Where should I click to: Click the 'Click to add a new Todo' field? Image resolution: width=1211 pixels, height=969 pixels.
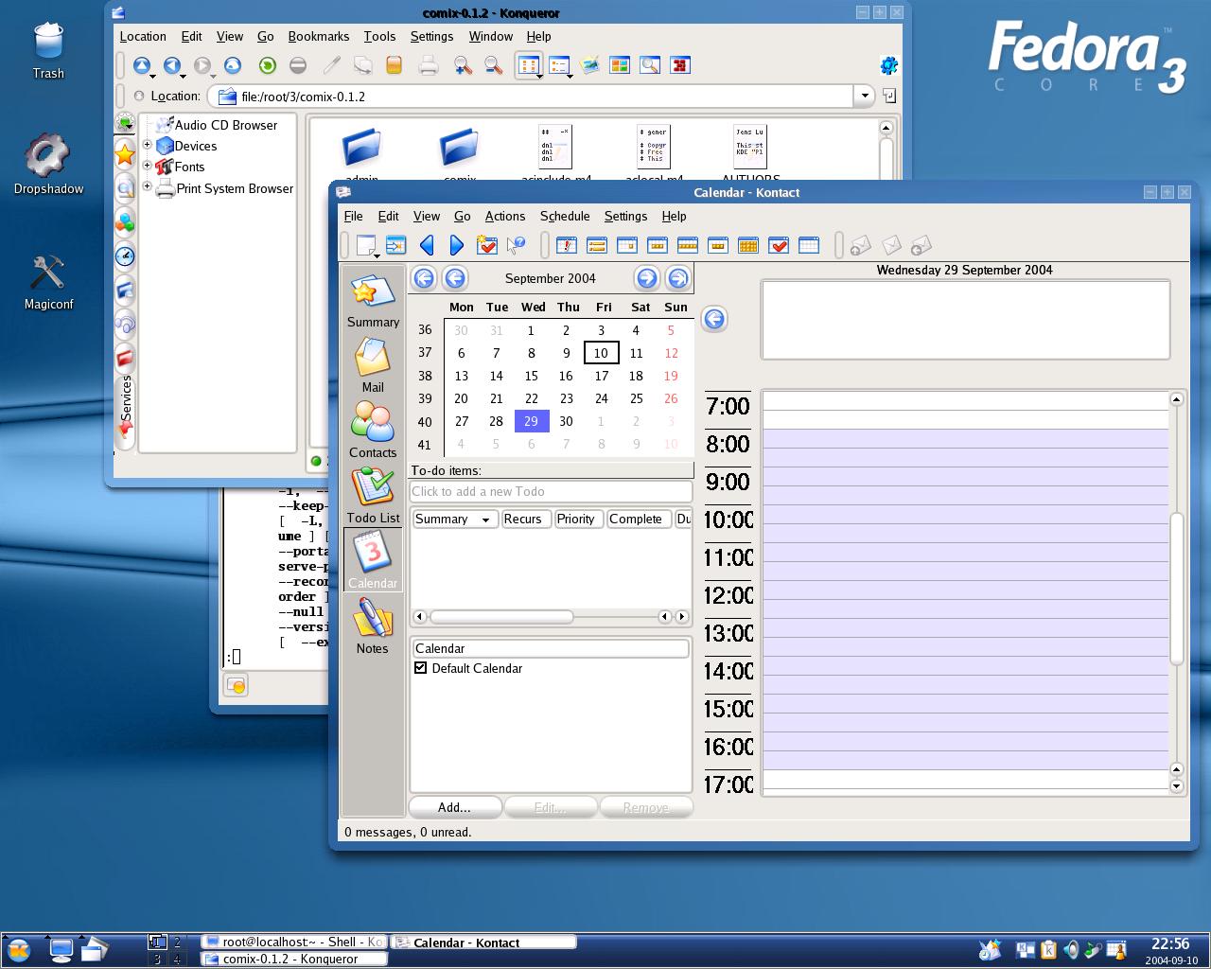tap(551, 491)
